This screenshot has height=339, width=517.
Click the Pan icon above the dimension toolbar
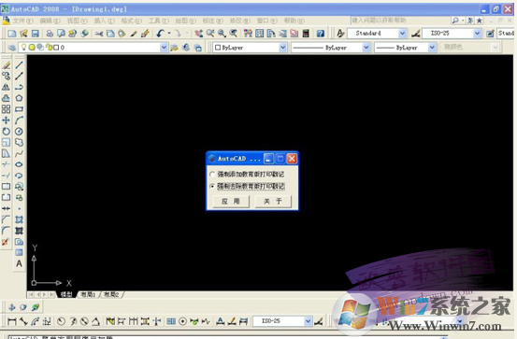pyautogui.click(x=12, y=307)
